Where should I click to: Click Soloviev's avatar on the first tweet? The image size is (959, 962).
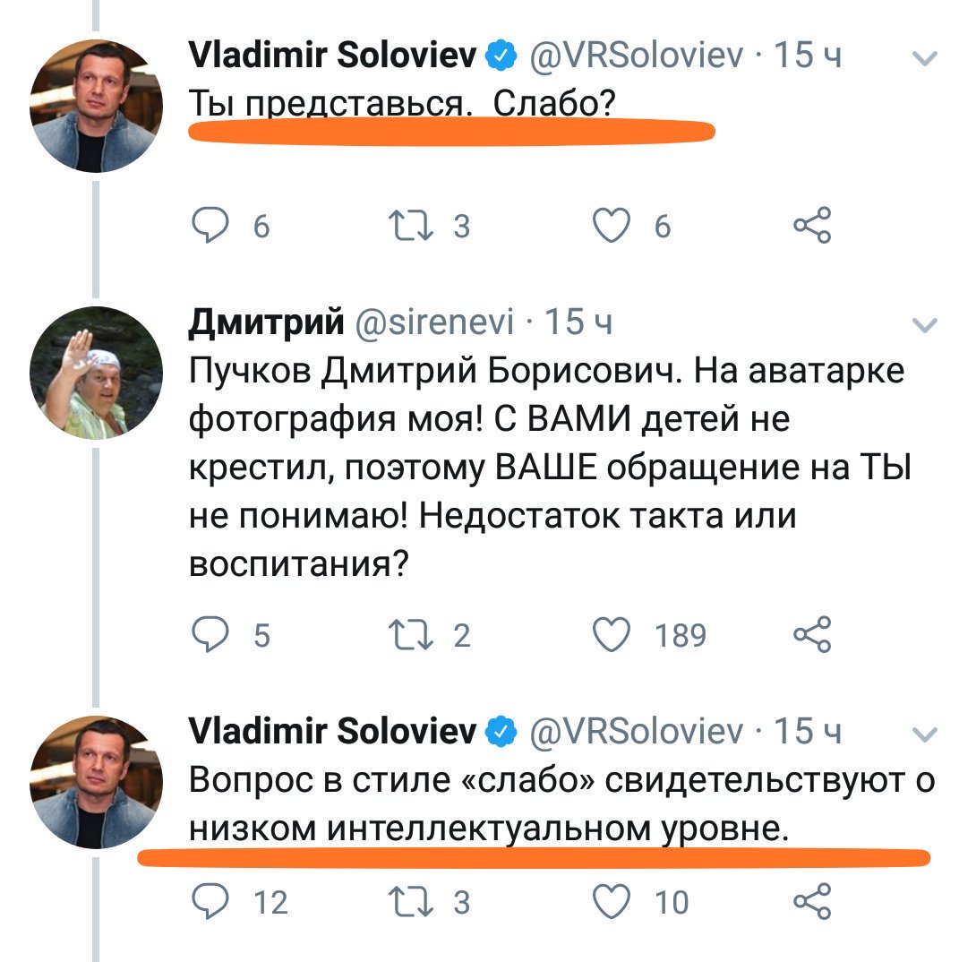coord(96,106)
